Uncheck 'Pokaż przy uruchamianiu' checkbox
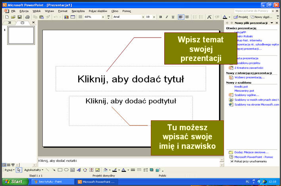The image size is (281, 186). click(x=232, y=161)
